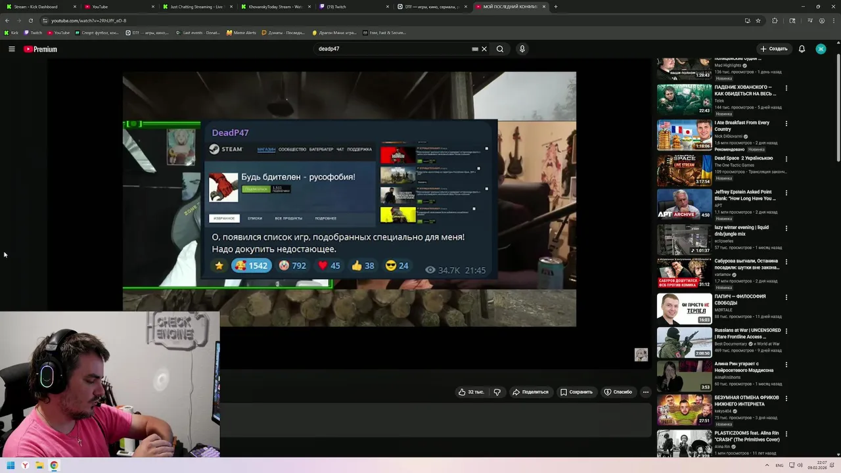Image resolution: width=841 pixels, height=473 pixels.
Task: Open Jeffrey Epstein APT Archive thumbnail
Action: click(684, 204)
